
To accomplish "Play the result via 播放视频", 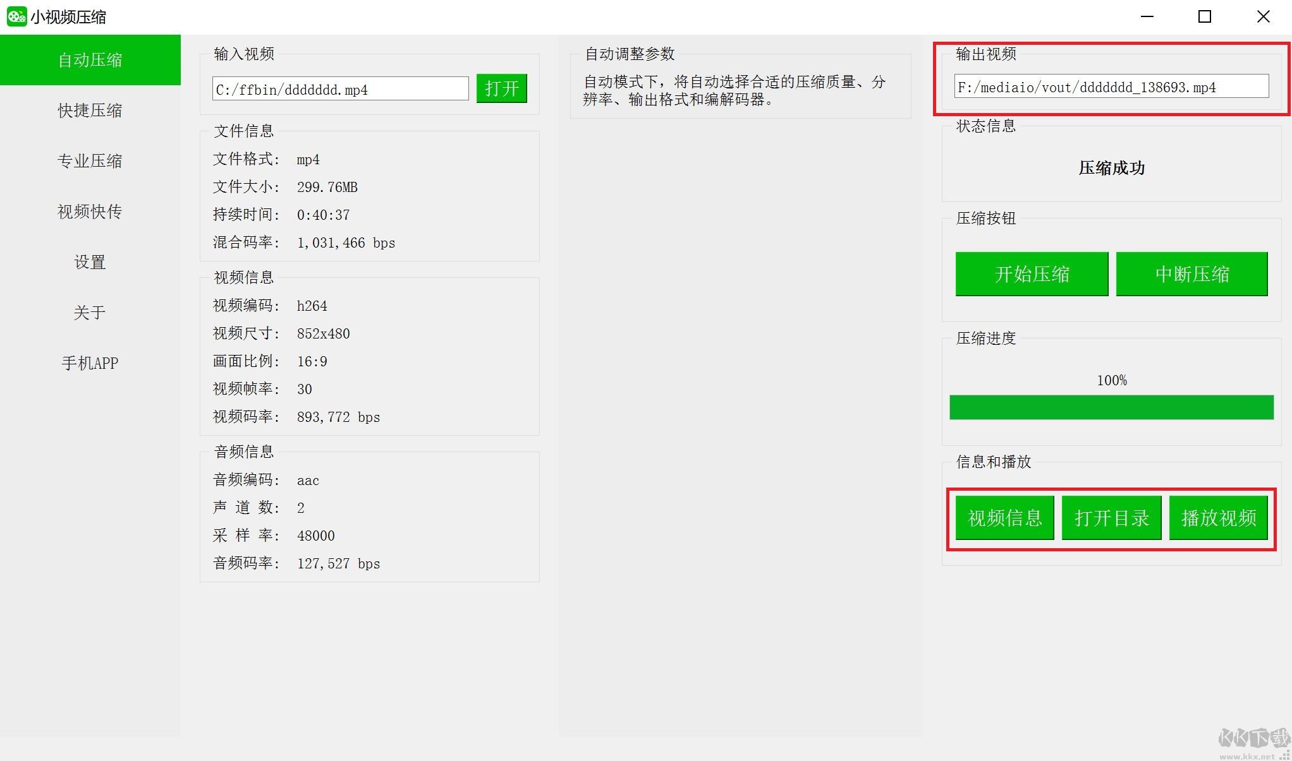I will 1218,518.
